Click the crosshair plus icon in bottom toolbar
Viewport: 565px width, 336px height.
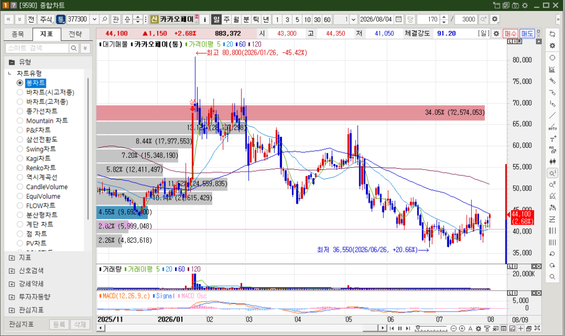coord(520,328)
